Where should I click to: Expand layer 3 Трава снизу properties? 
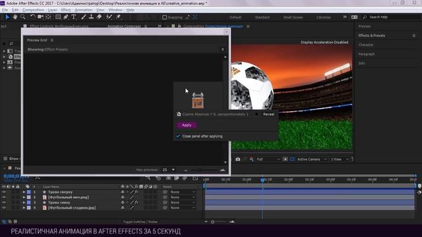(x=24, y=203)
